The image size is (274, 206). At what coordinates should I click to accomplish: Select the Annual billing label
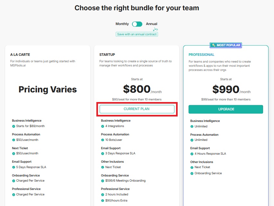coord(151,24)
